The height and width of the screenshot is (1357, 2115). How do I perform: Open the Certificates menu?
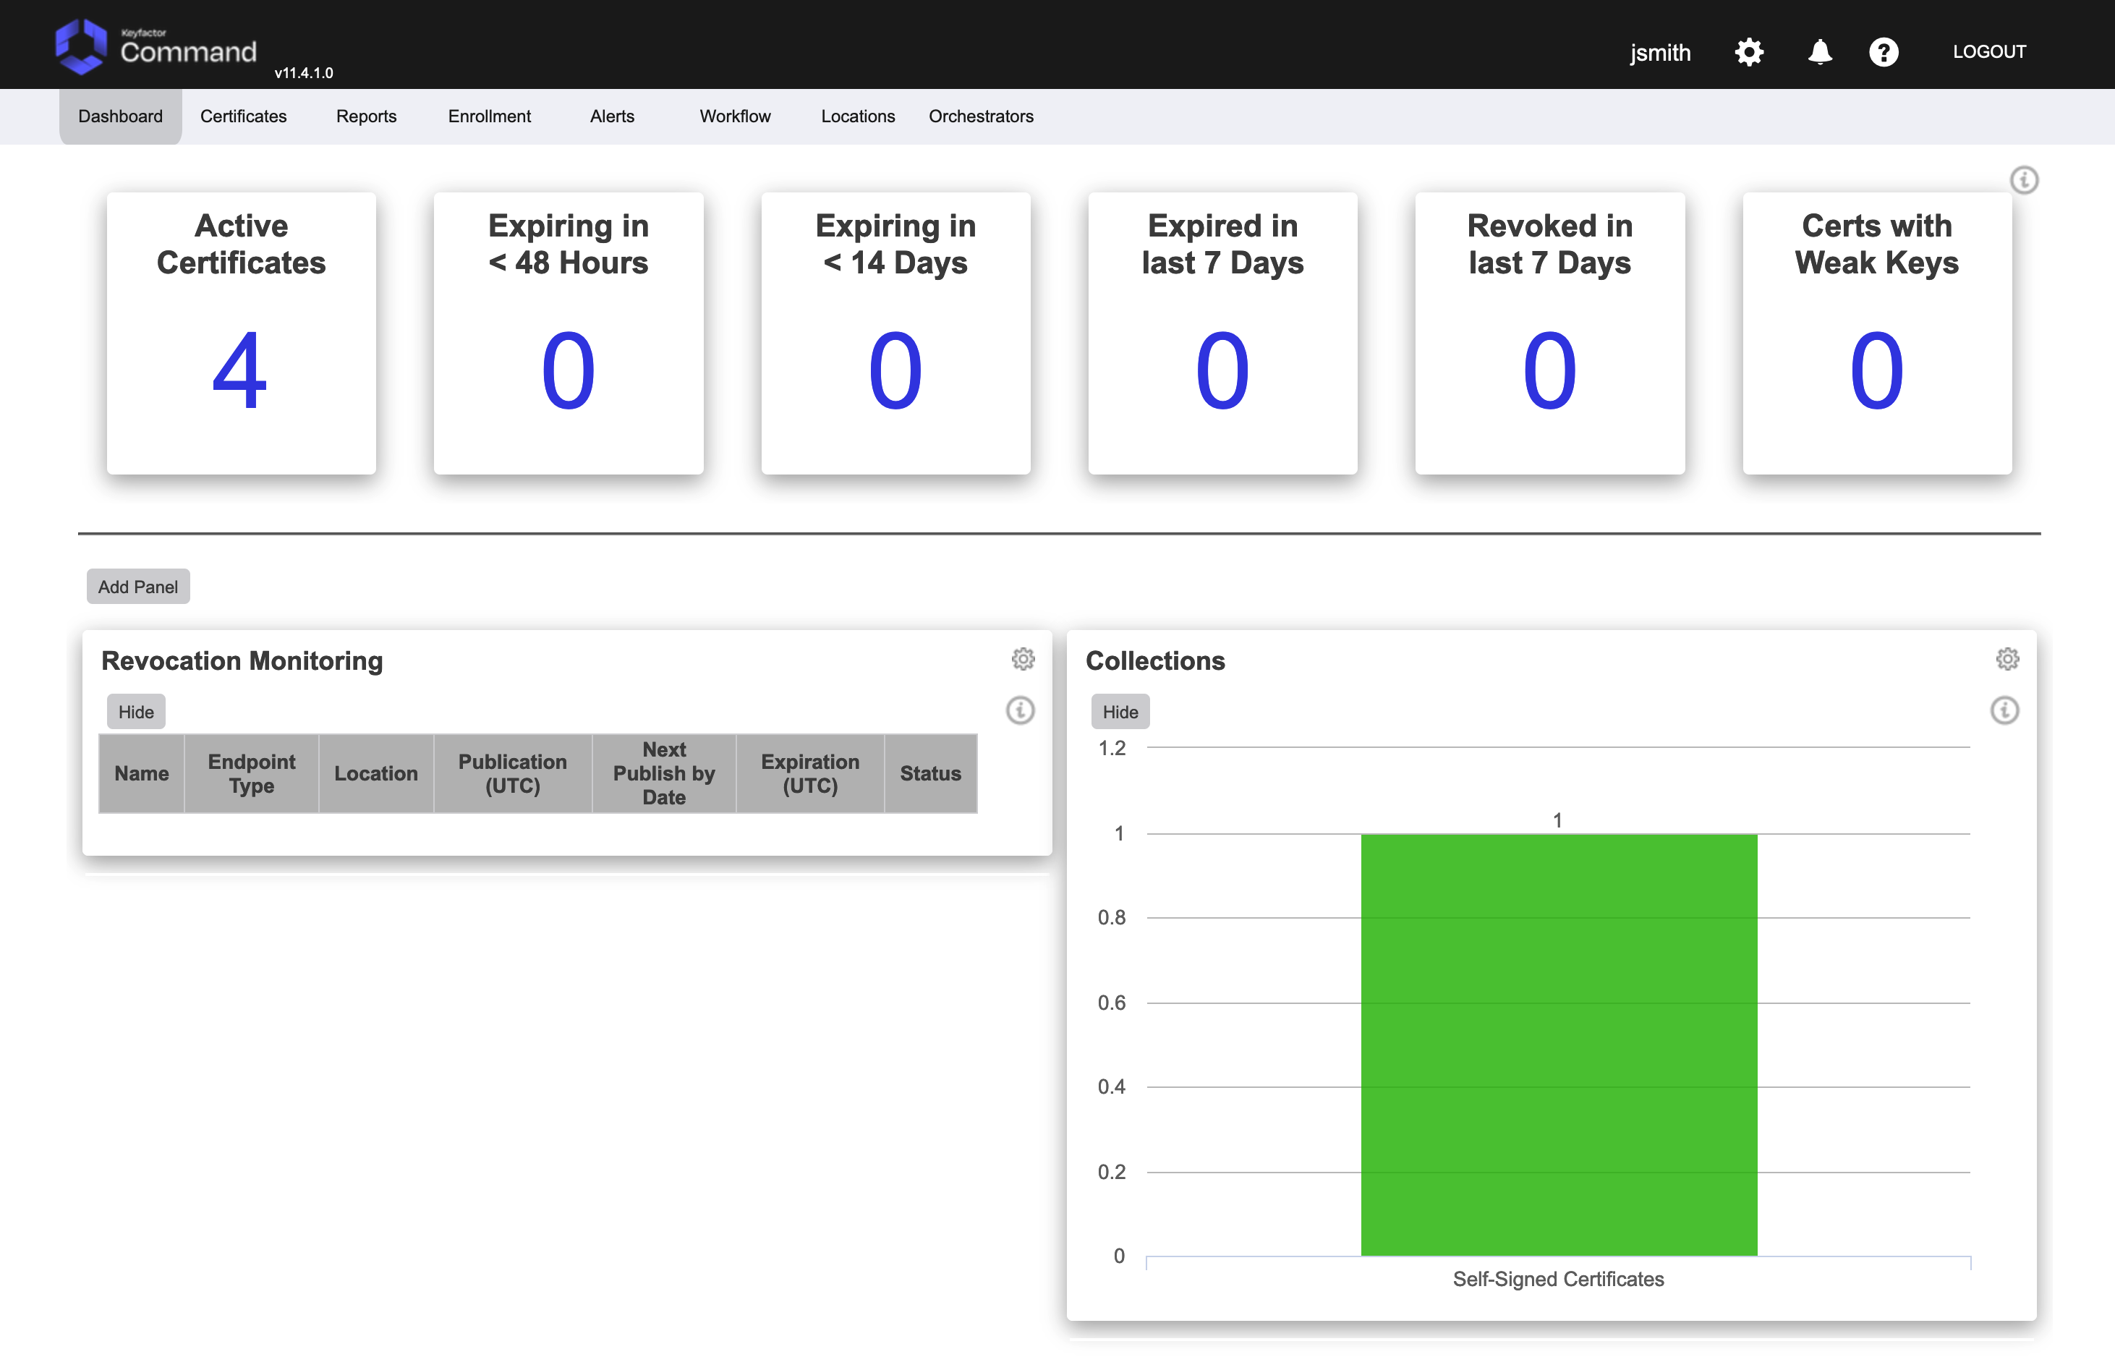[243, 116]
